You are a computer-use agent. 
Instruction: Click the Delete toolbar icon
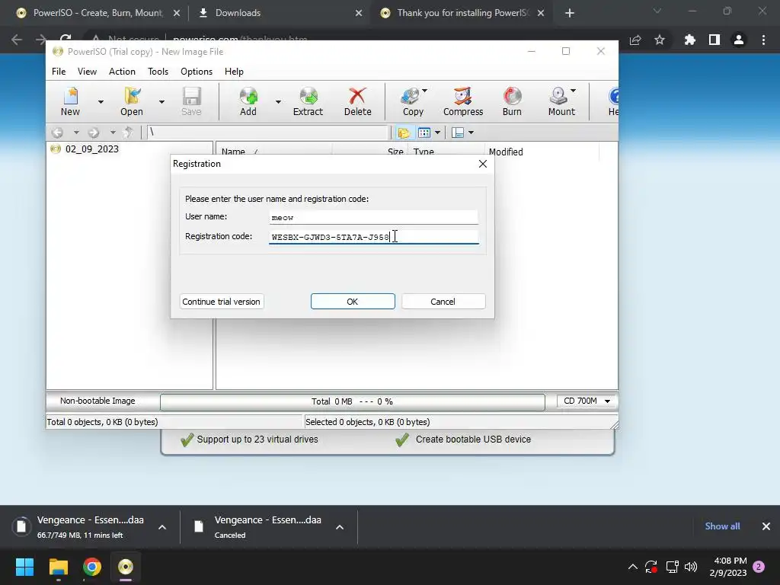click(x=358, y=102)
